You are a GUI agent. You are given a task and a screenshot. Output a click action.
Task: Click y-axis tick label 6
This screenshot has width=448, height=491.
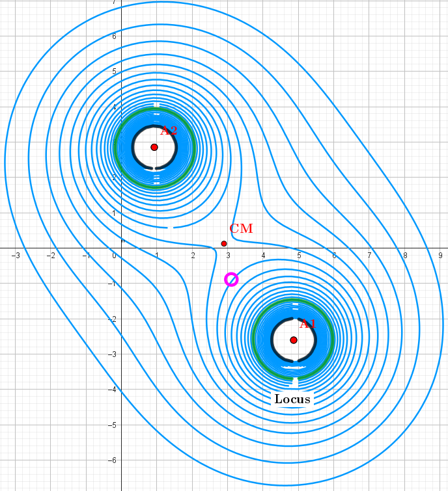[x=114, y=36]
